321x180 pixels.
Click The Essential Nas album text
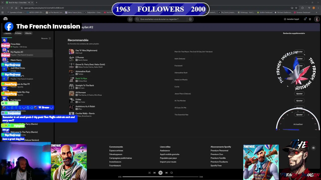pyautogui.click(x=181, y=115)
